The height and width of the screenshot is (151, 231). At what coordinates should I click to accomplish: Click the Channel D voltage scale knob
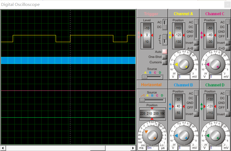coord(215,135)
